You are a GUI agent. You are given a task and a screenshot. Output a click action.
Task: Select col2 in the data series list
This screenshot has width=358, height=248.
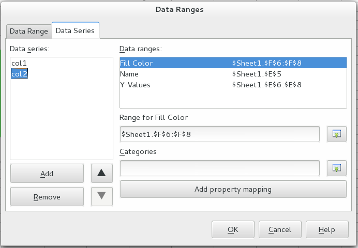(x=19, y=74)
